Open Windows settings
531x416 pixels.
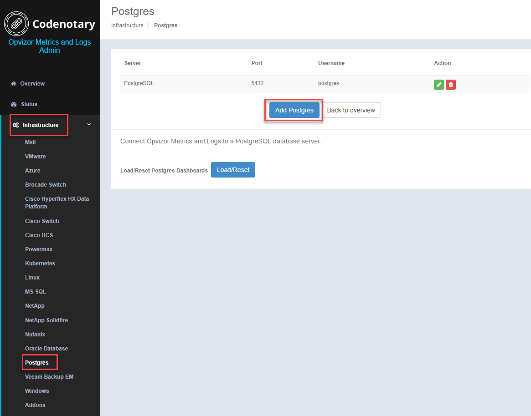37,391
